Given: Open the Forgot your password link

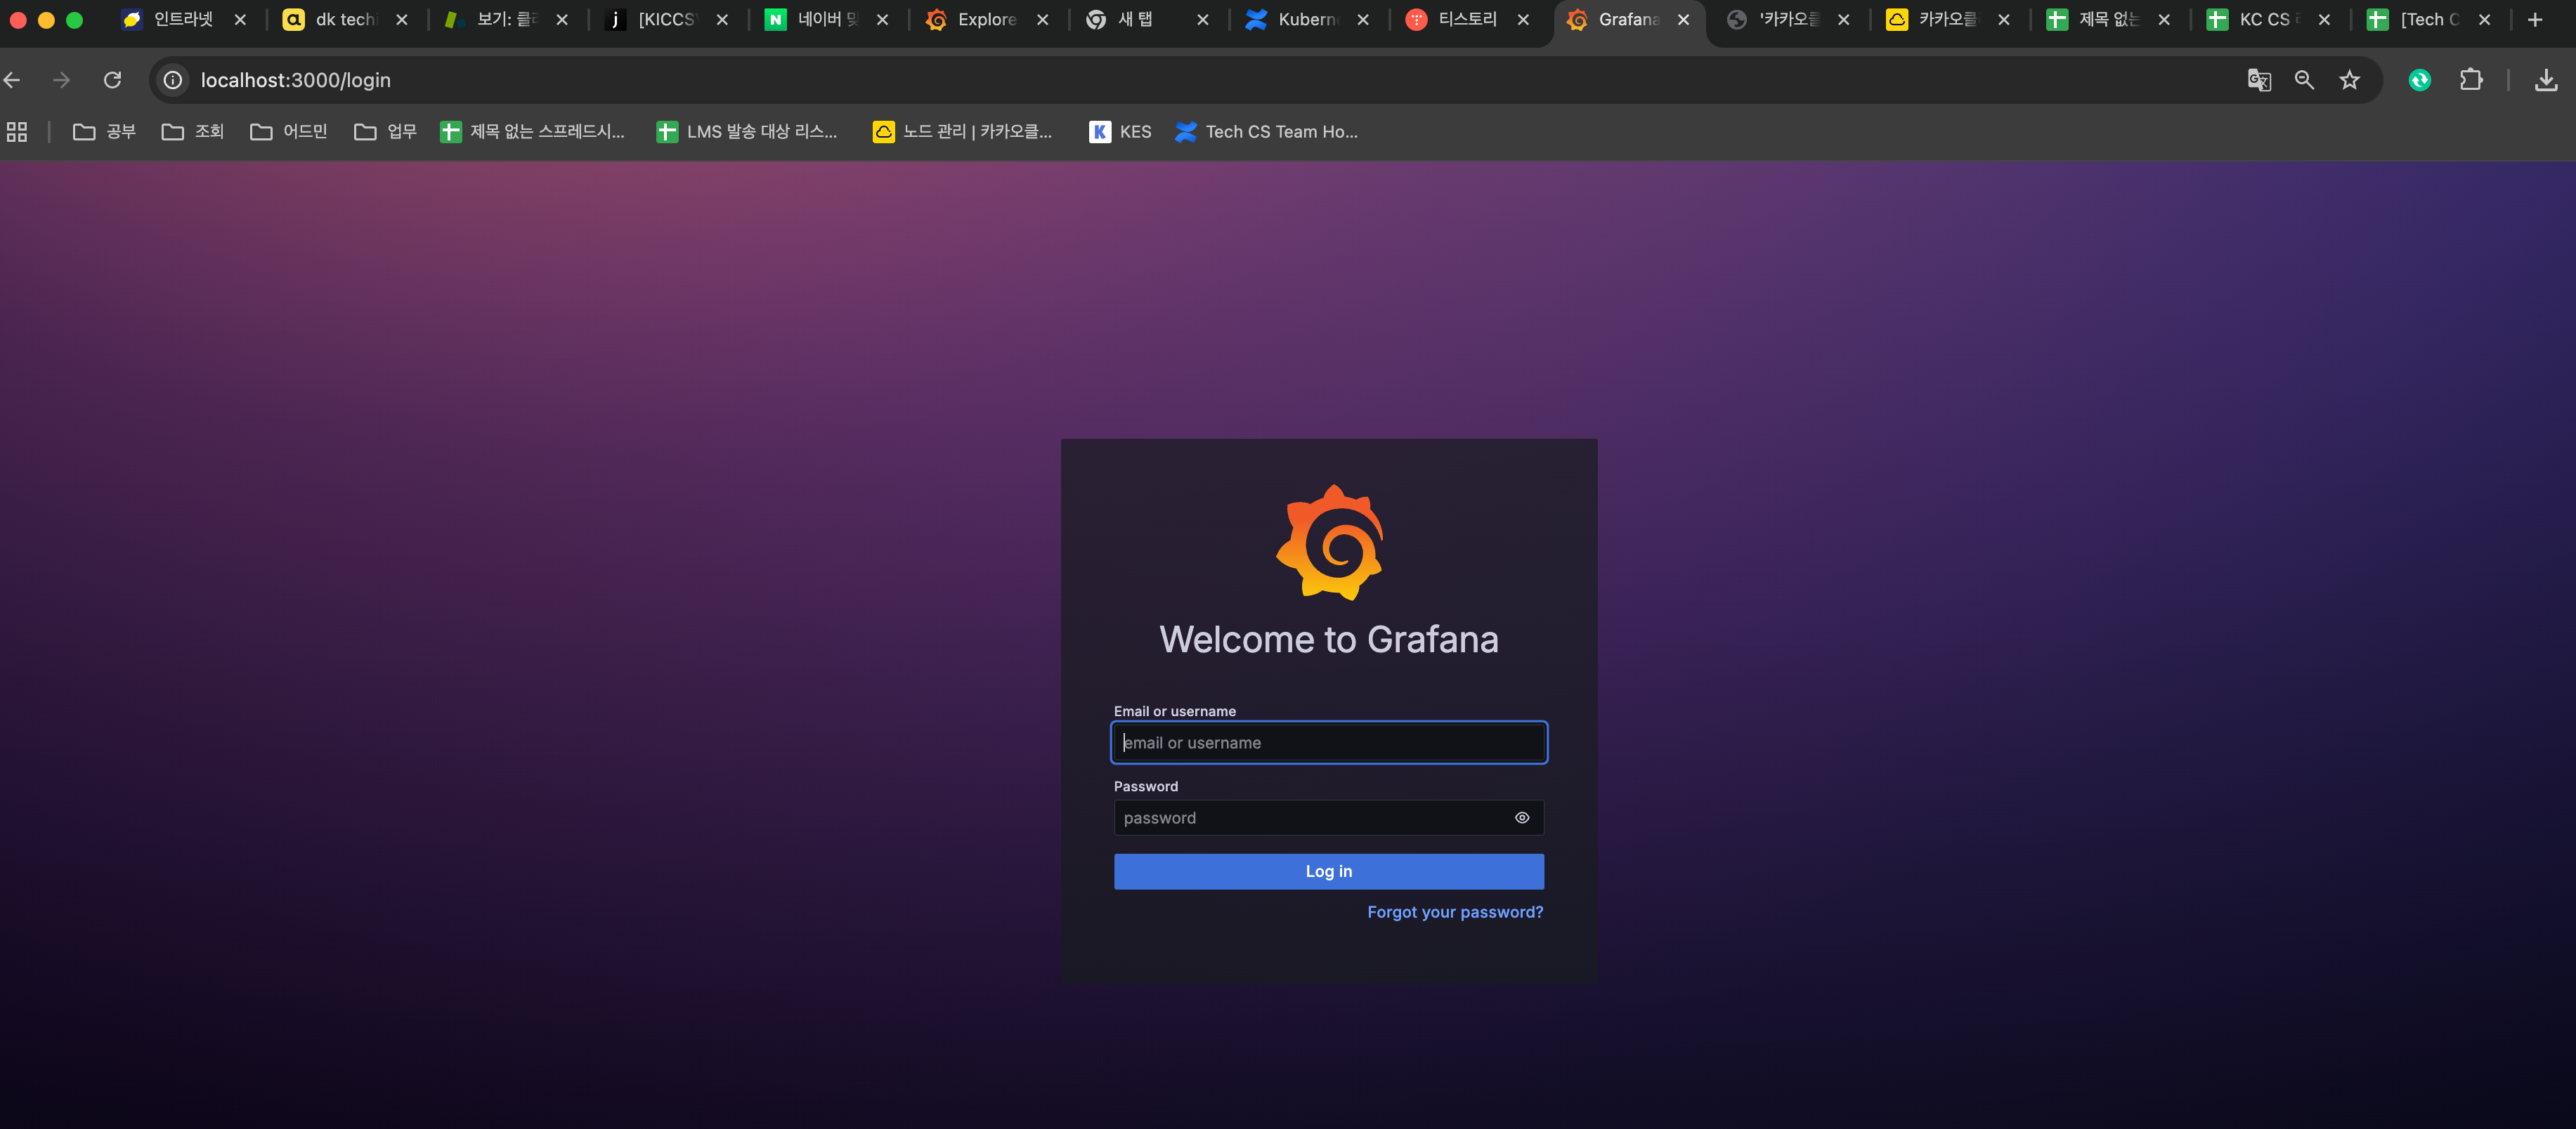Looking at the screenshot, I should point(1455,912).
